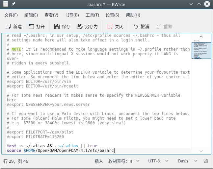Viewport: 213px width, 169px height.
Task: Click the '#export NEWSSERVER=your.news.server' line
Action: coord(48,105)
